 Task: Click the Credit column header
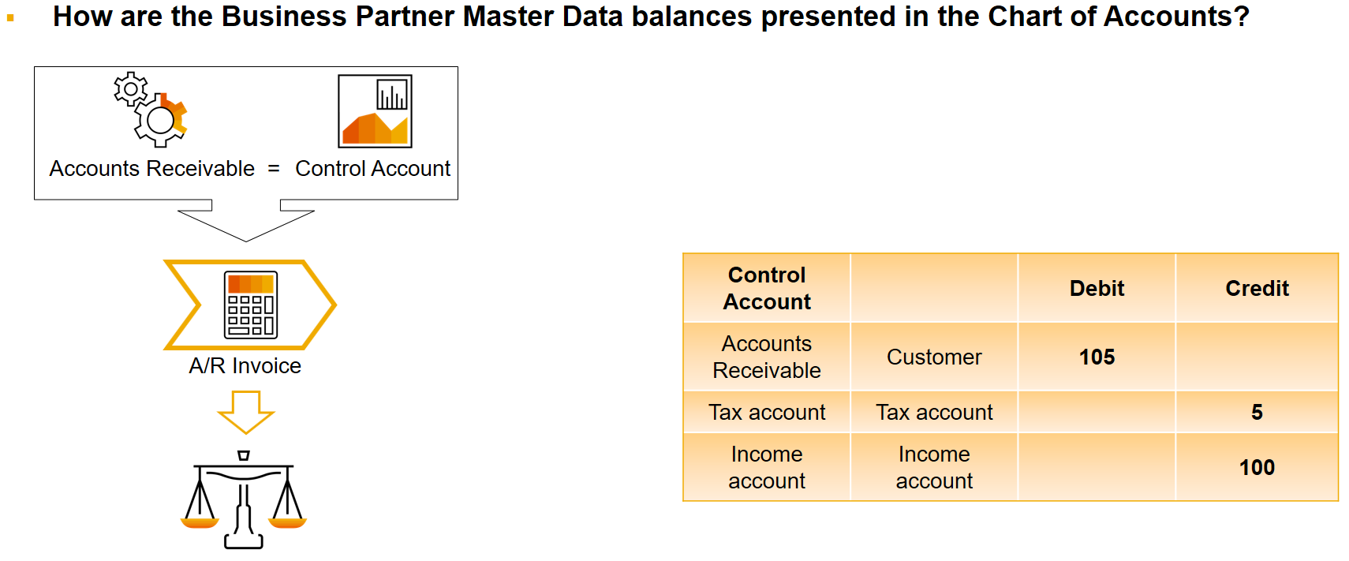tap(1257, 288)
